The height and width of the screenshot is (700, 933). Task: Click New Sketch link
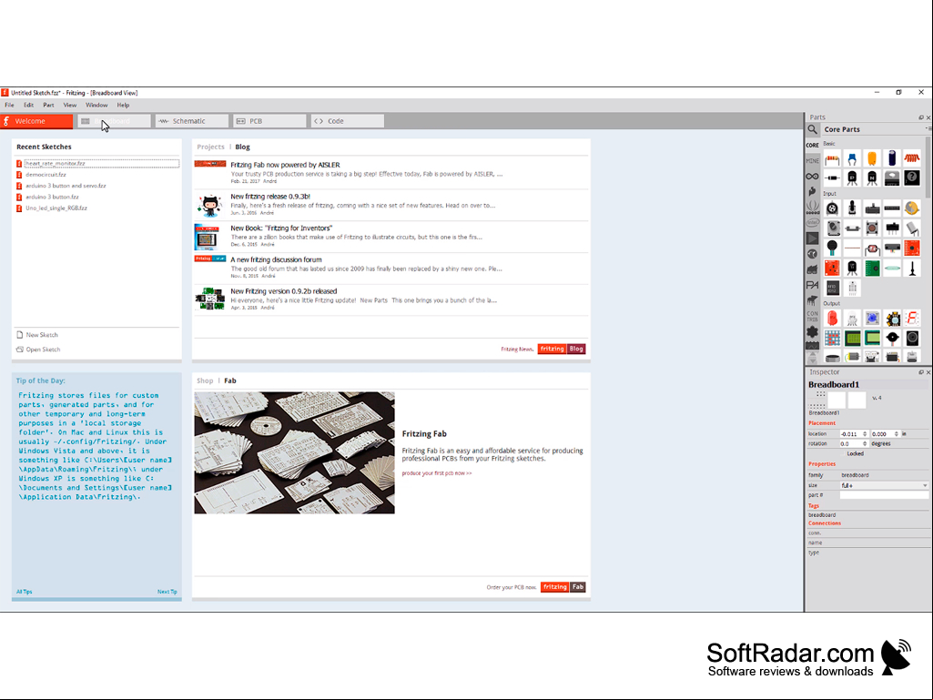[37, 335]
